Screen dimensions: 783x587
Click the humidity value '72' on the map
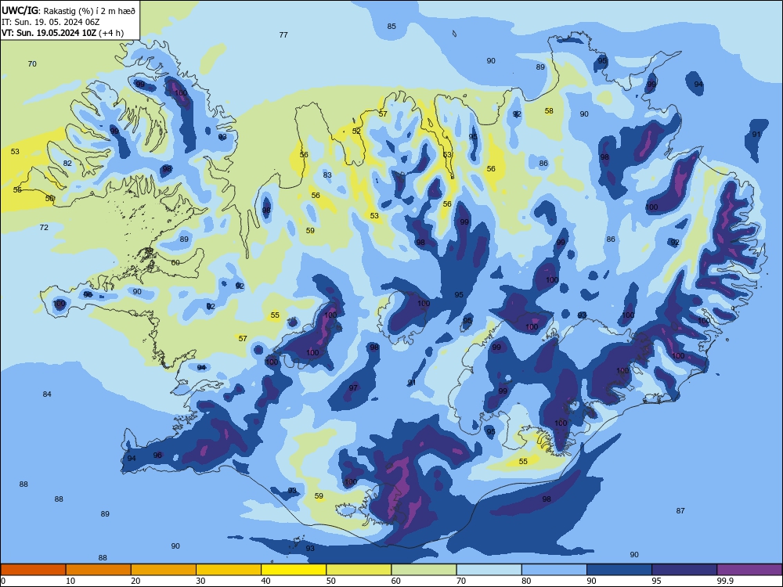click(44, 228)
